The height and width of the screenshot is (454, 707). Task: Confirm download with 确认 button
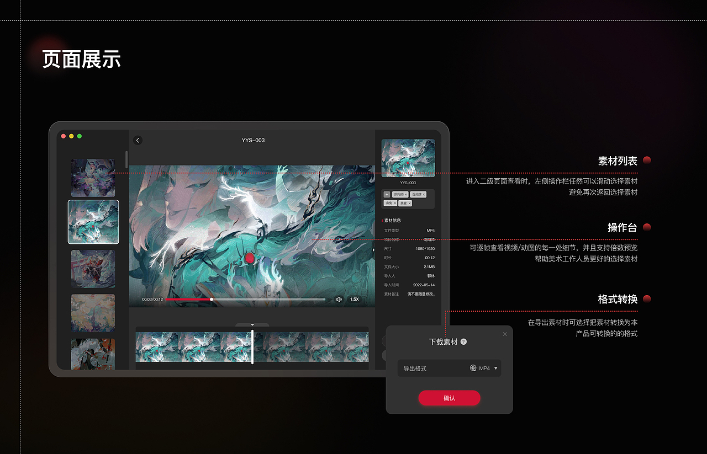click(x=449, y=398)
